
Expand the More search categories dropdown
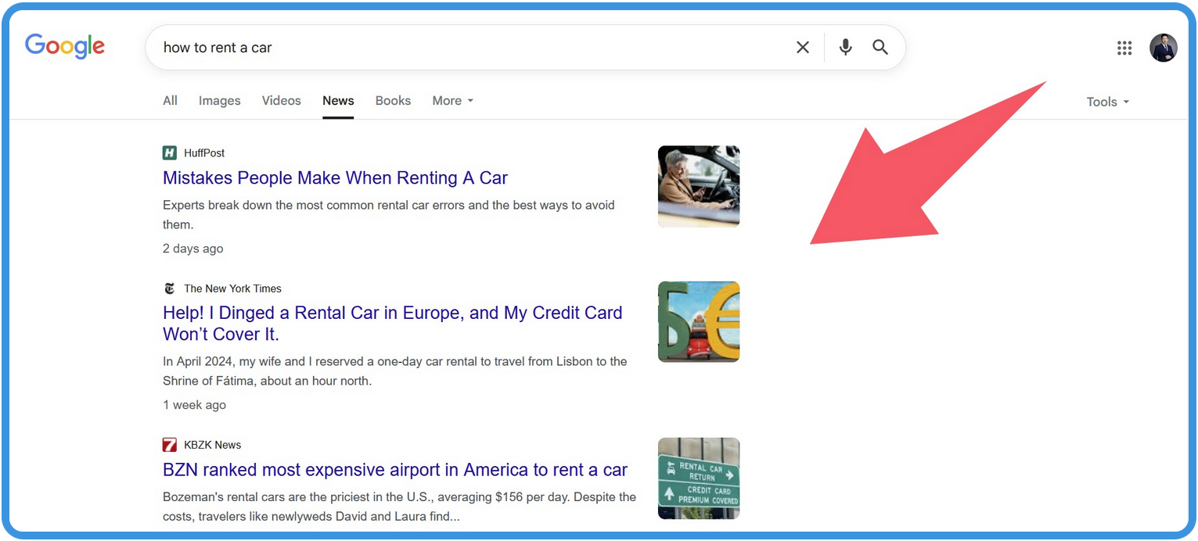pos(453,101)
